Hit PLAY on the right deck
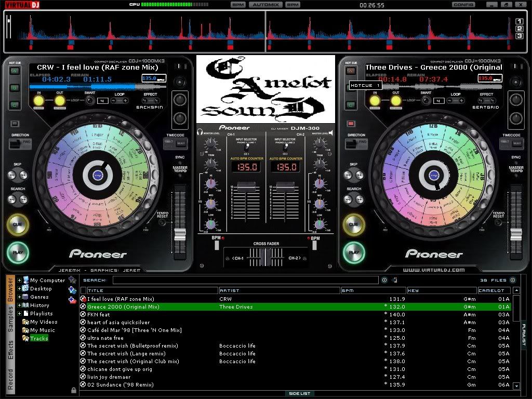 click(x=354, y=252)
